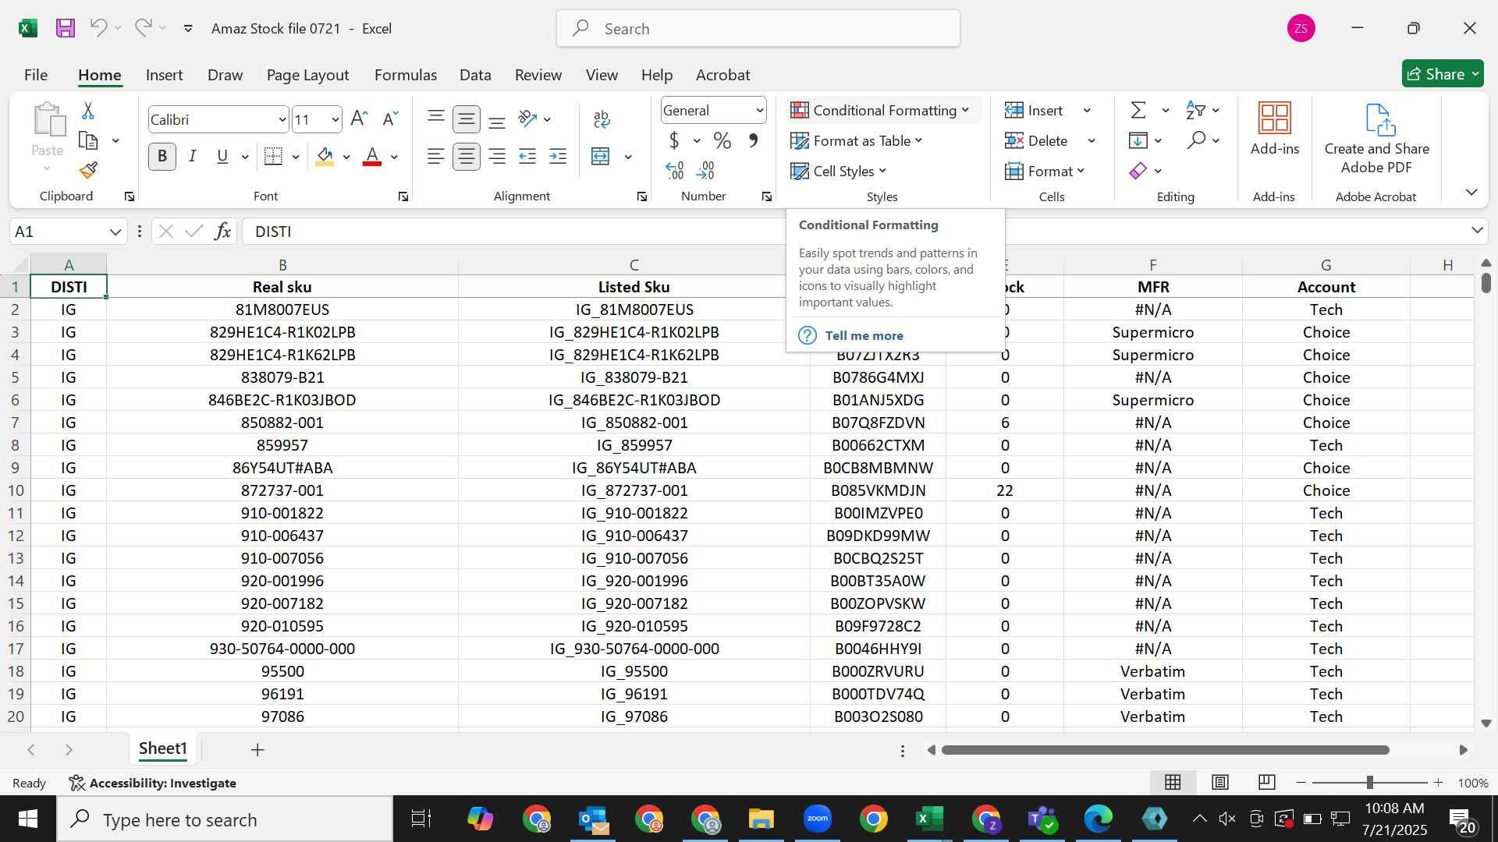Click Create and Share Adobe PDF
Screen dimensions: 1498x842
1377,139
